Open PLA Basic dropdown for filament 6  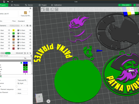22,36
